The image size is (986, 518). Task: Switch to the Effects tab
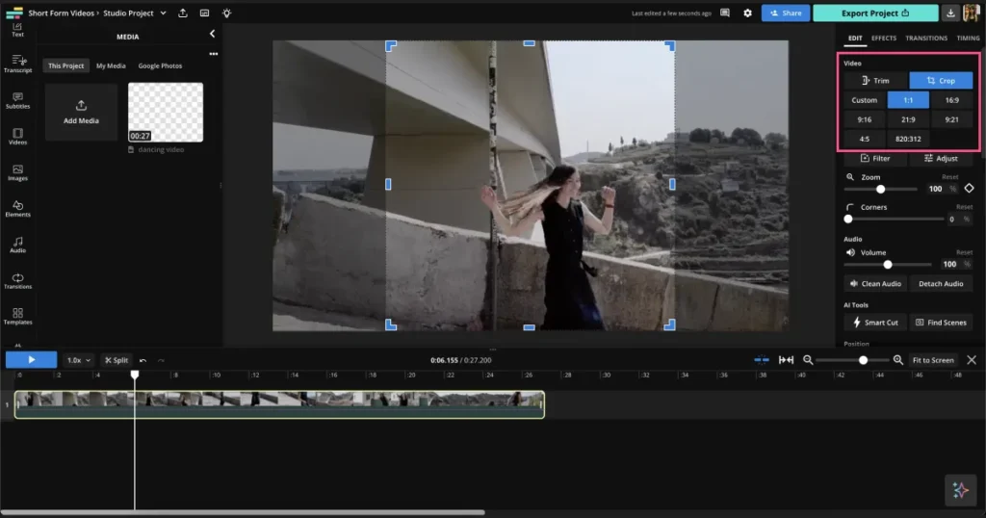point(883,39)
